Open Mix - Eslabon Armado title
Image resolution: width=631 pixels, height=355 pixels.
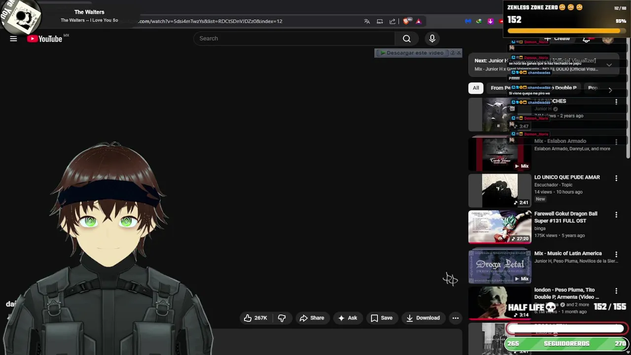pyautogui.click(x=560, y=141)
